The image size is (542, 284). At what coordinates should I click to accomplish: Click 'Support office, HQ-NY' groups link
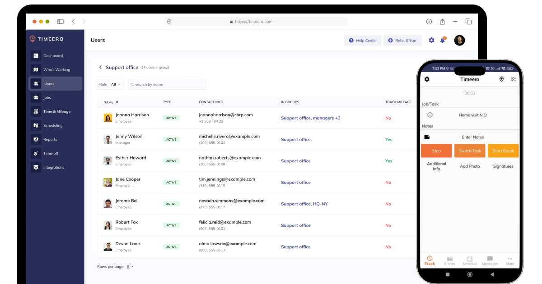pyautogui.click(x=304, y=204)
